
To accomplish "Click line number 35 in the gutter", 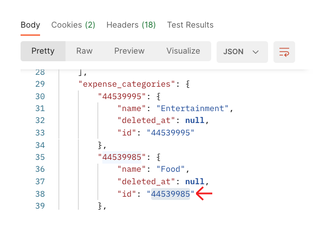I will pos(40,157).
